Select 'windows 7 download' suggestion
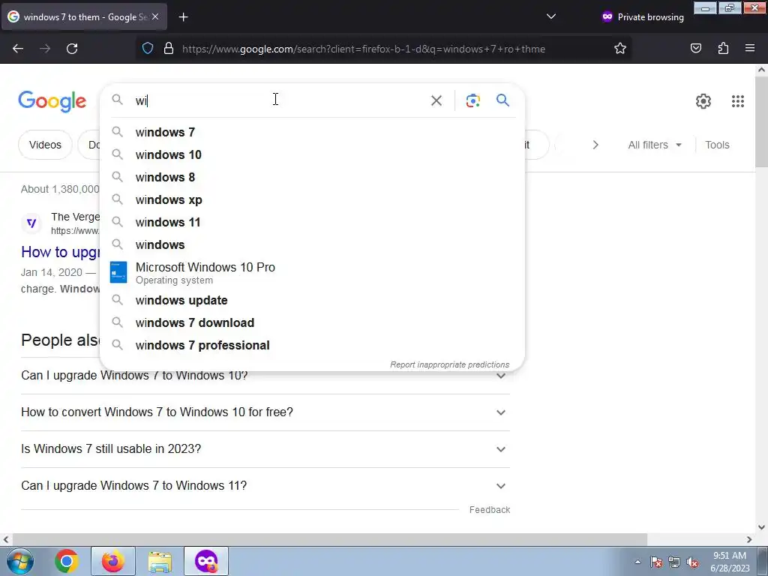The height and width of the screenshot is (576, 768). coord(312,322)
